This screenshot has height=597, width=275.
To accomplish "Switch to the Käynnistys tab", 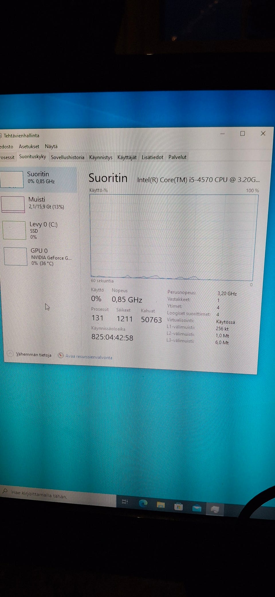I will 101,157.
